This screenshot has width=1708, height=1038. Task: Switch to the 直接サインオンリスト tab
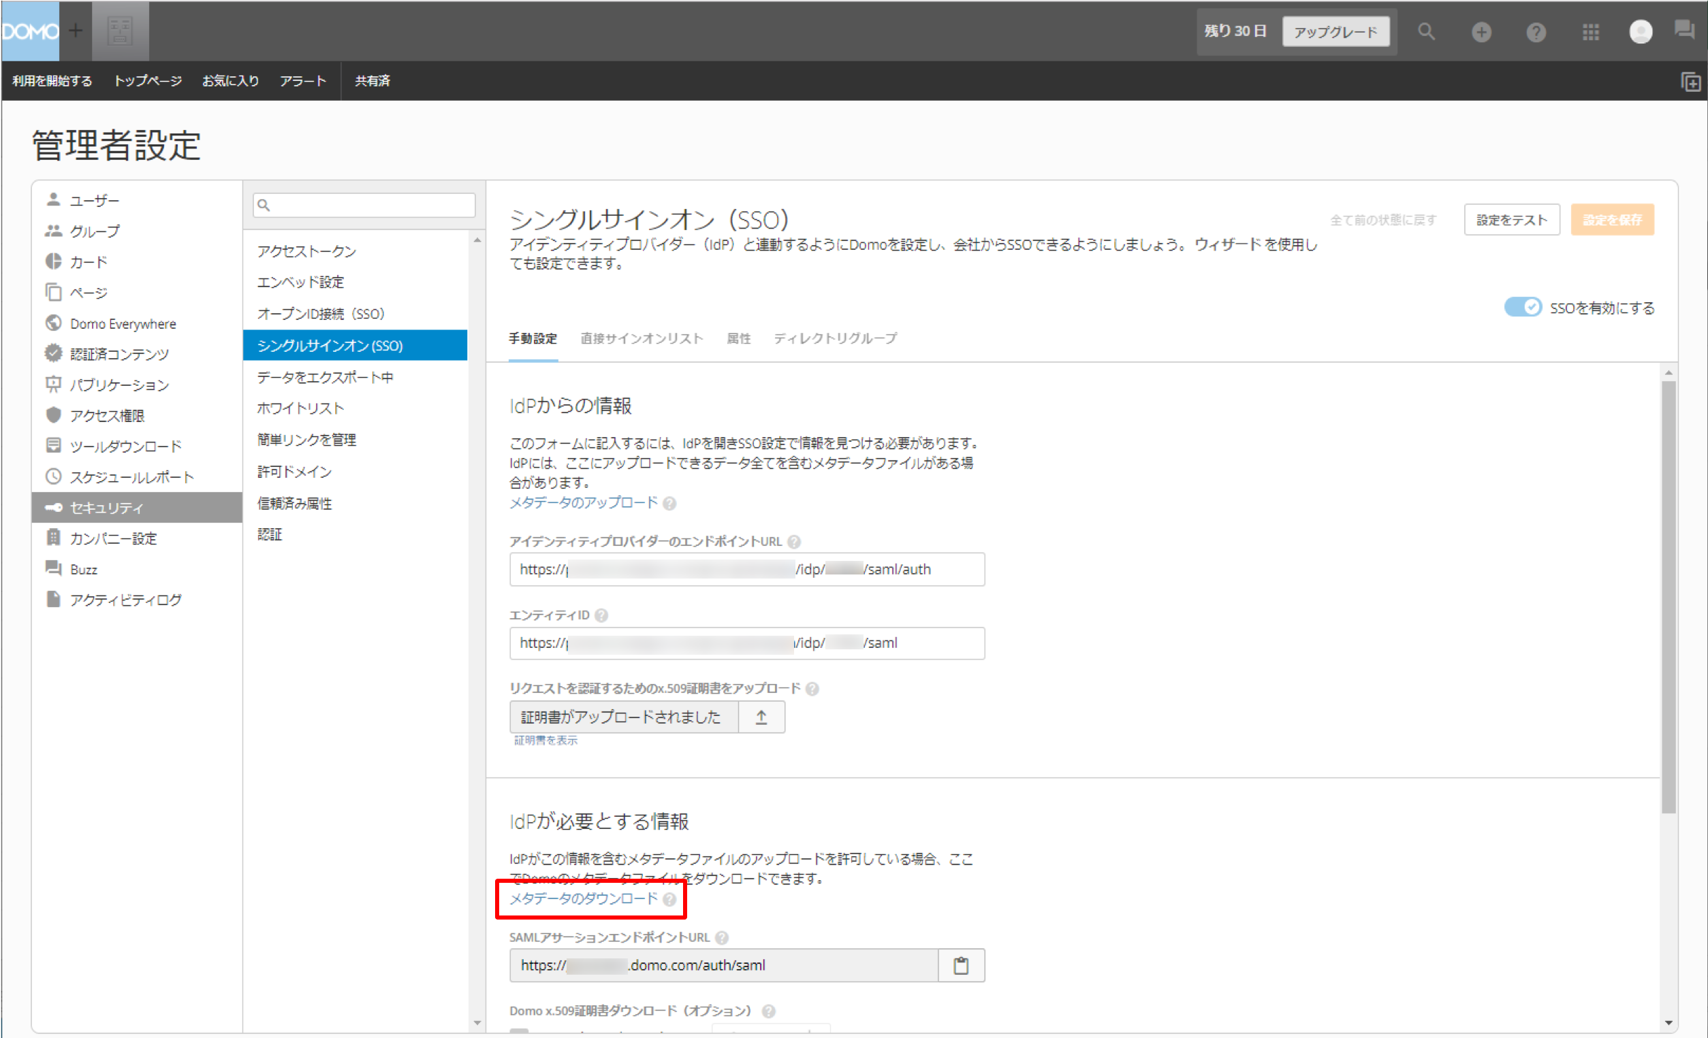642,338
